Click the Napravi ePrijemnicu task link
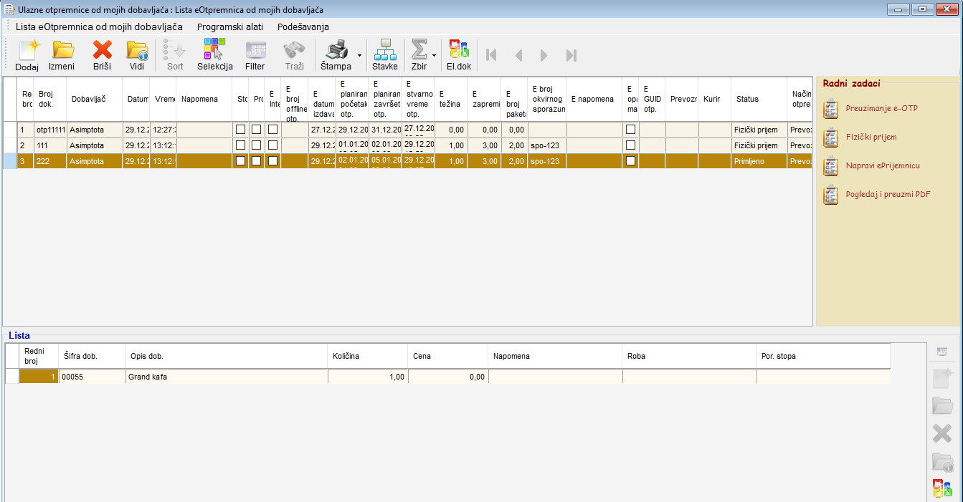The height and width of the screenshot is (502, 963). (883, 165)
